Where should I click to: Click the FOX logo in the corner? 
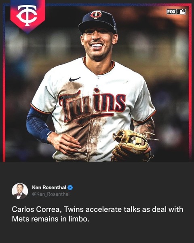pos(171,12)
